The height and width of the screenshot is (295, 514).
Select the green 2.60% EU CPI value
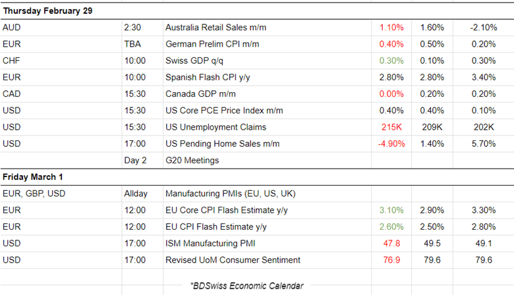(391, 227)
